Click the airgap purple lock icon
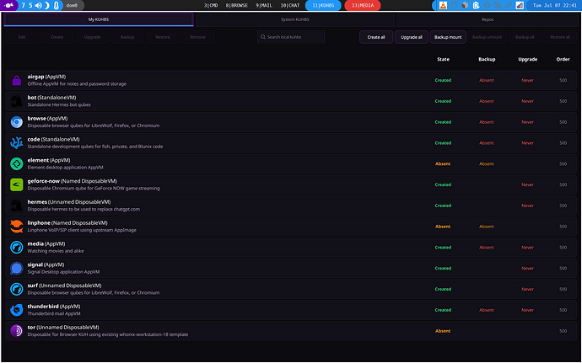582x363 pixels. click(16, 80)
